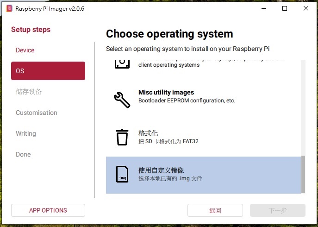Click the .img file icon for custom image

(122, 174)
